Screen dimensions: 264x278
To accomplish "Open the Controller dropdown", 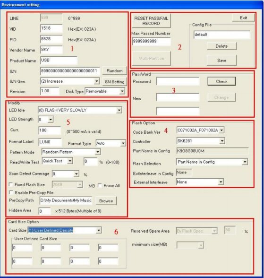I will (x=222, y=141).
